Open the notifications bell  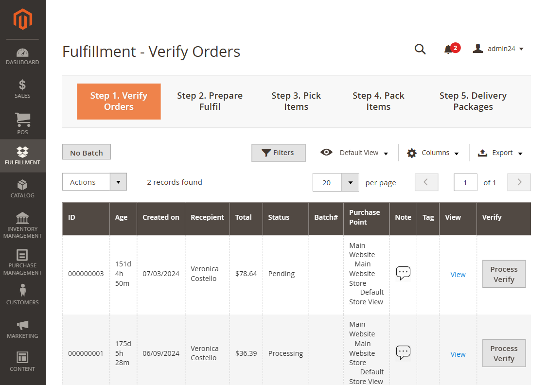pos(448,49)
